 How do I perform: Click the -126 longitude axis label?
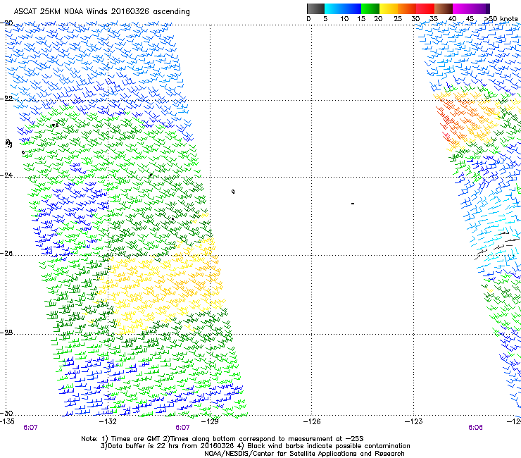click(x=312, y=422)
